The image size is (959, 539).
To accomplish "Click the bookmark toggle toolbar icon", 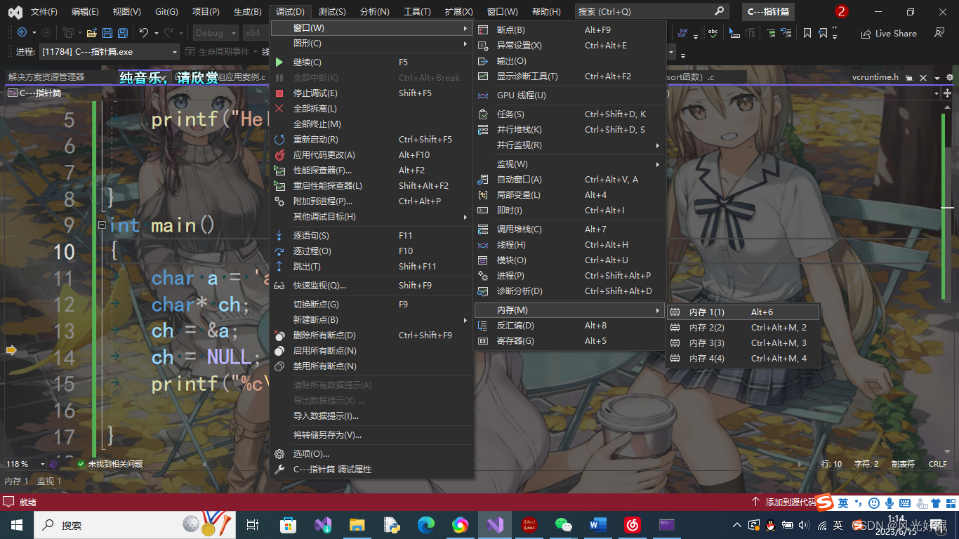I will (807, 33).
